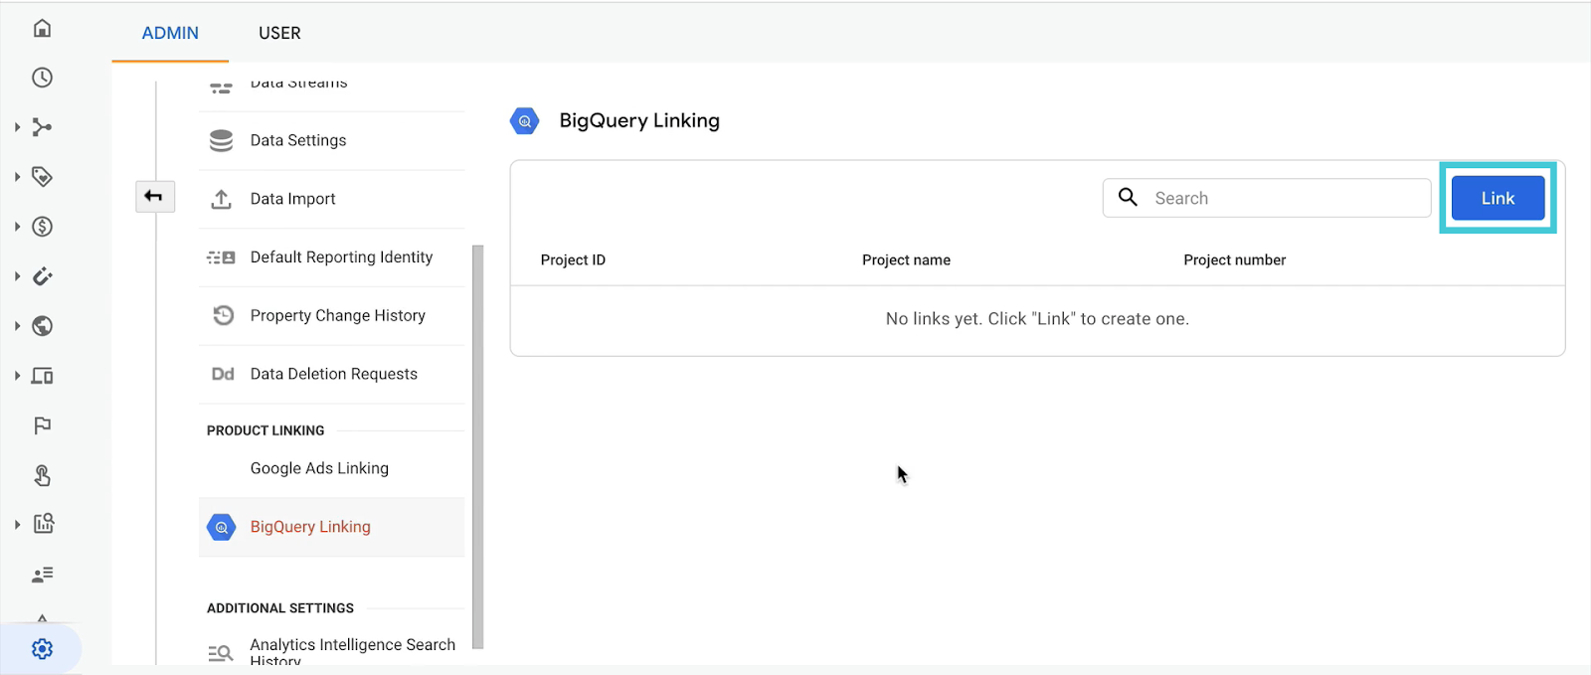The image size is (1591, 675).
Task: Open the Monetization dollar icon
Action: click(42, 227)
